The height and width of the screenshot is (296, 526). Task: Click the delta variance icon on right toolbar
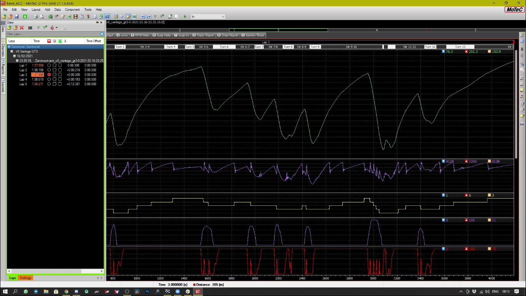coord(522,49)
